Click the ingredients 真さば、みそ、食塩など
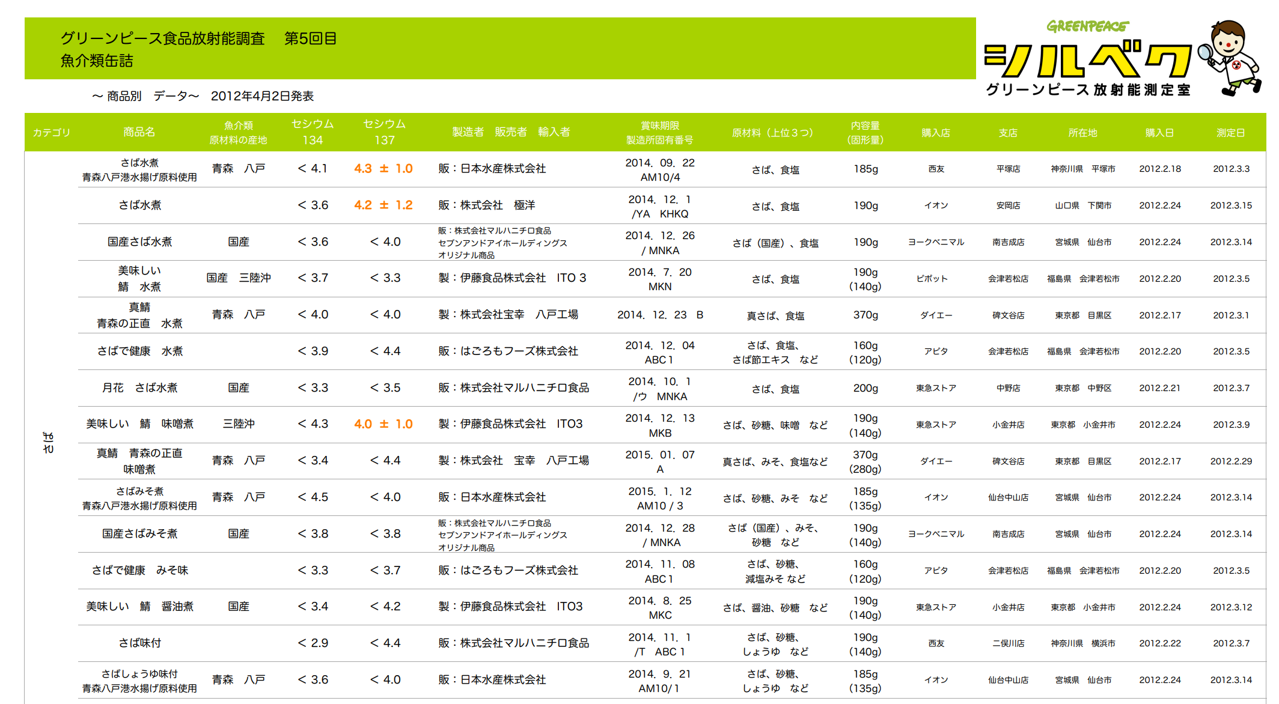The width and height of the screenshot is (1279, 704). 775,462
